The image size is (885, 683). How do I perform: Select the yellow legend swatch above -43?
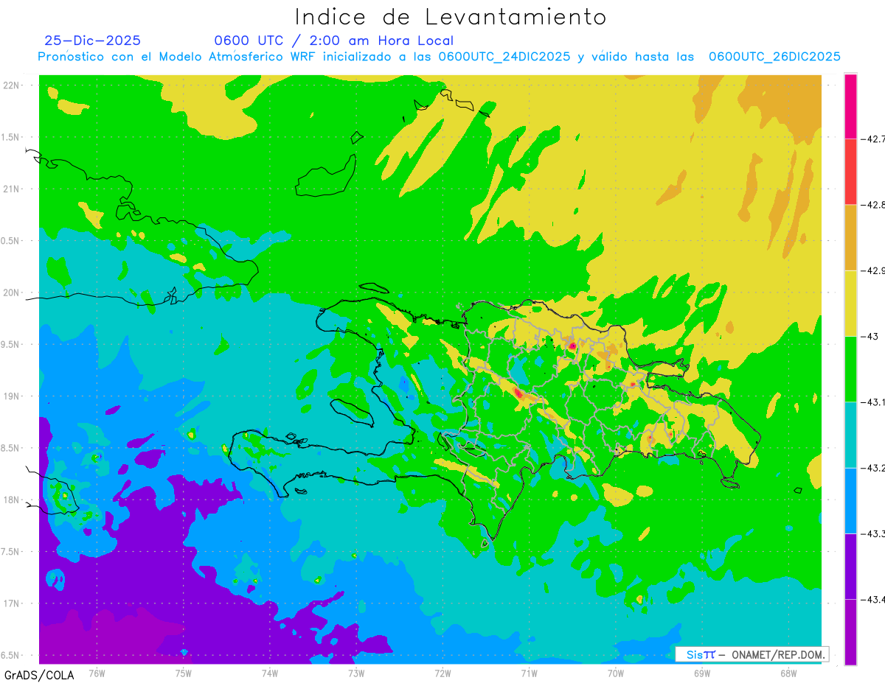(850, 303)
